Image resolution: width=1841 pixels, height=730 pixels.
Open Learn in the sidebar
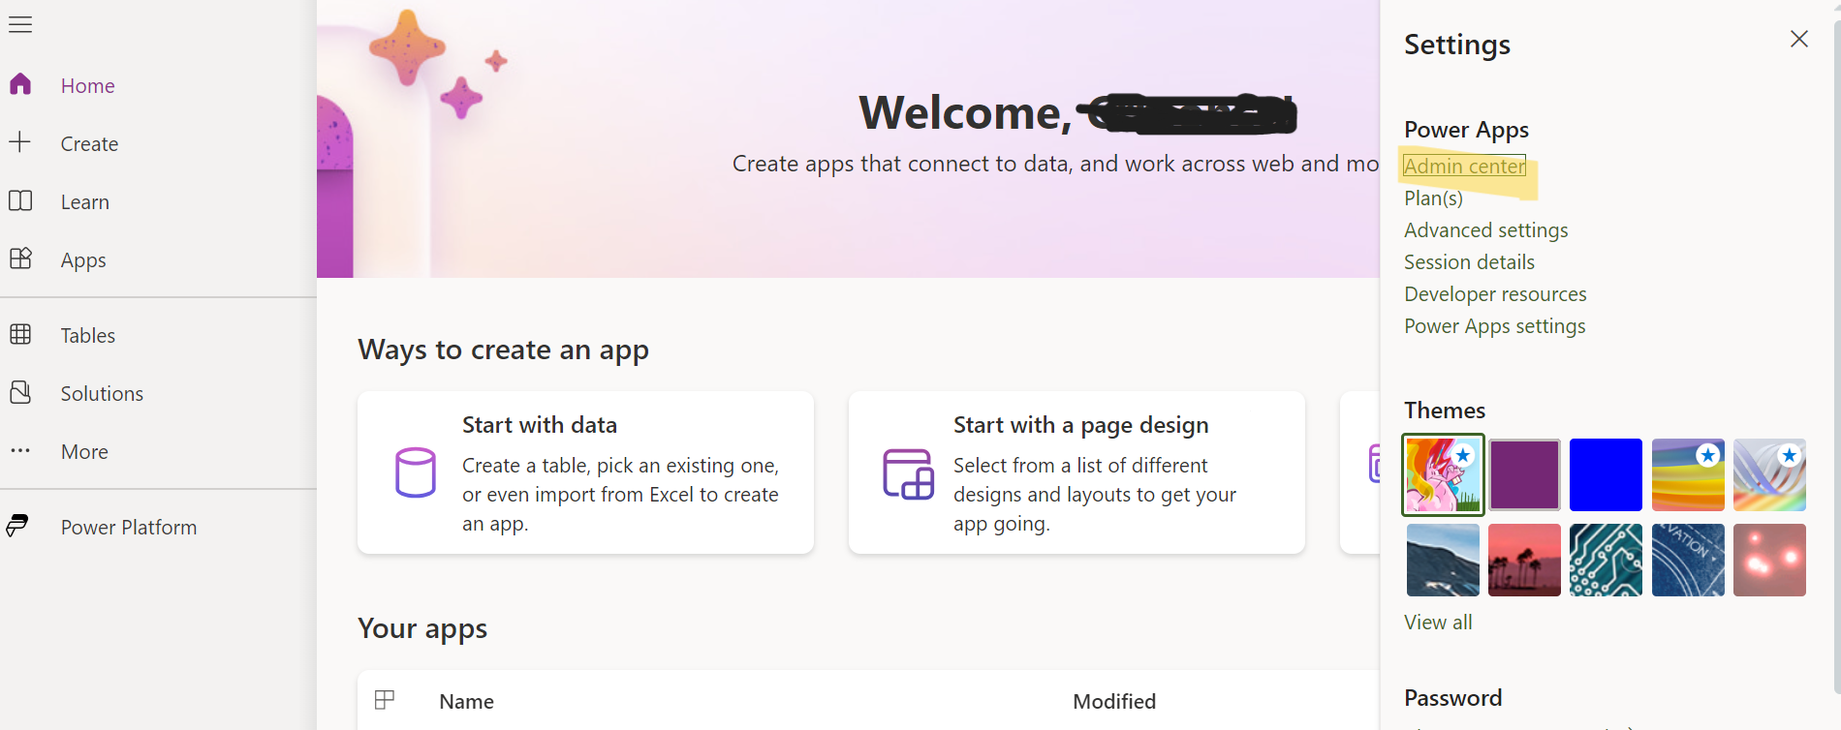85,201
